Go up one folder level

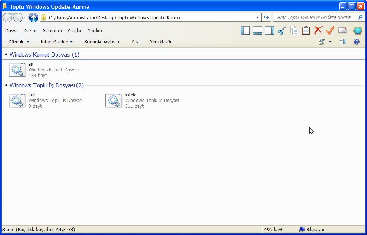coord(33,17)
